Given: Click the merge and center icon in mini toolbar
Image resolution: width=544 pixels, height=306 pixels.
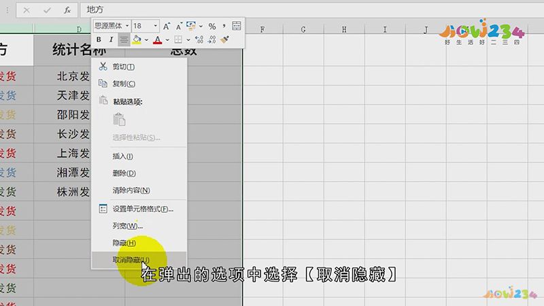Looking at the screenshot, I should [237, 26].
